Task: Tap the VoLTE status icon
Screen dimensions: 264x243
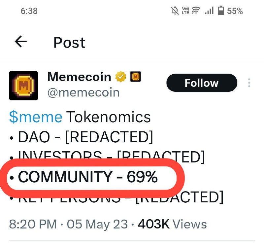Action: (185, 11)
